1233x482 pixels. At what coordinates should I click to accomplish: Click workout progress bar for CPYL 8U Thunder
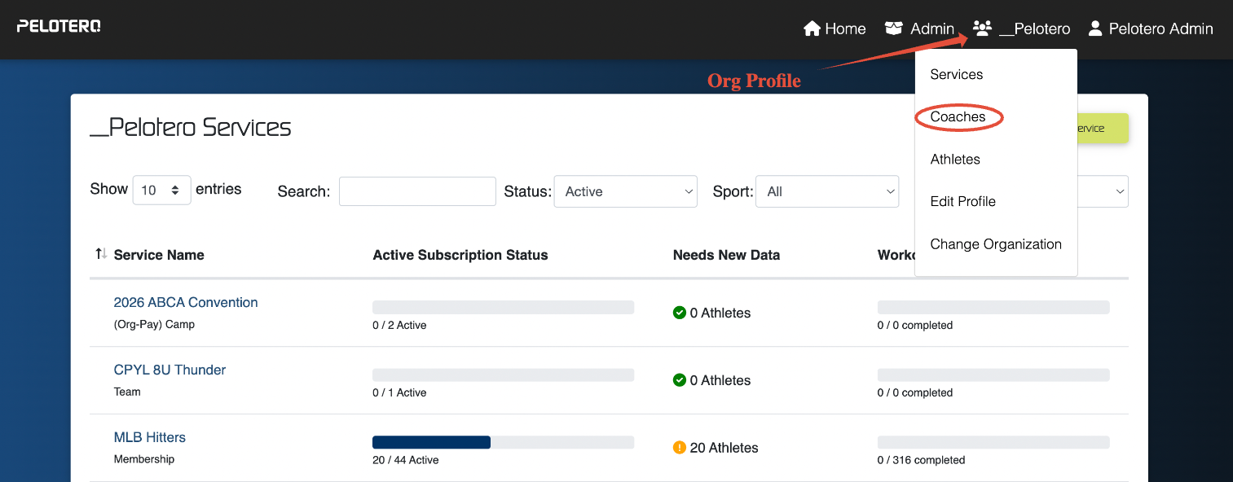[993, 375]
